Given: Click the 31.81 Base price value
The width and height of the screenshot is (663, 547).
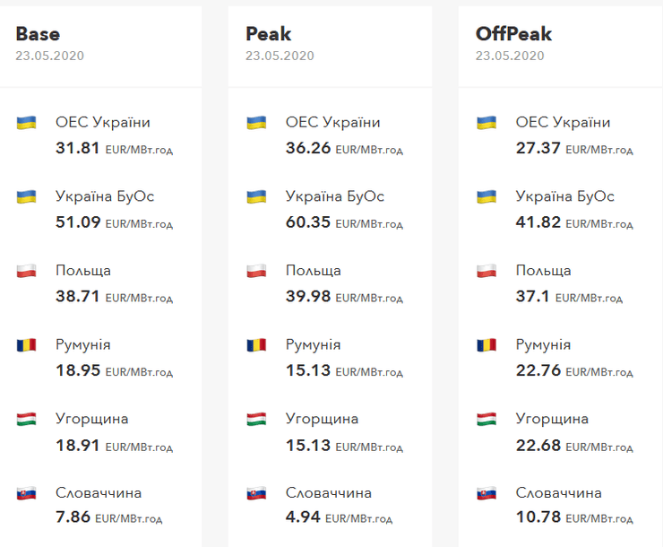Looking at the screenshot, I should click(x=77, y=148).
